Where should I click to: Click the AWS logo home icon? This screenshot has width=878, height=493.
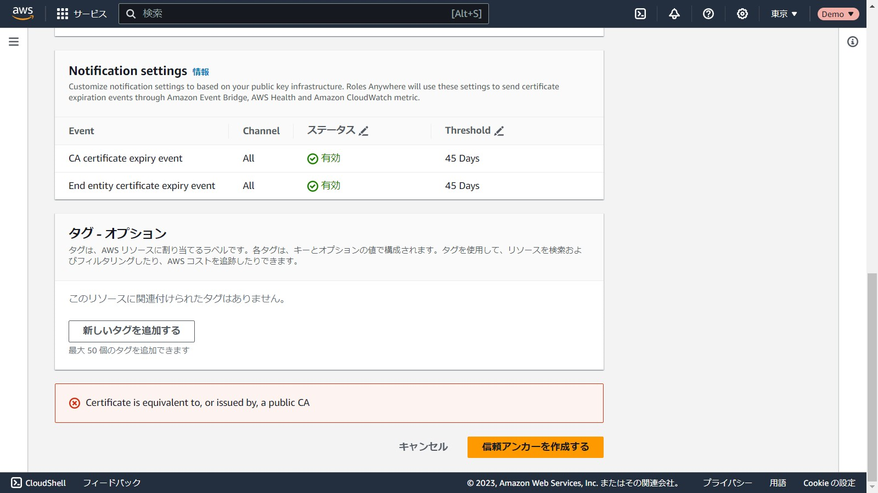pos(22,14)
